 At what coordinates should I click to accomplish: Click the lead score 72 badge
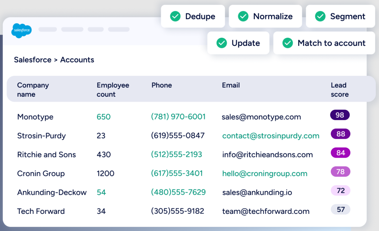click(341, 190)
